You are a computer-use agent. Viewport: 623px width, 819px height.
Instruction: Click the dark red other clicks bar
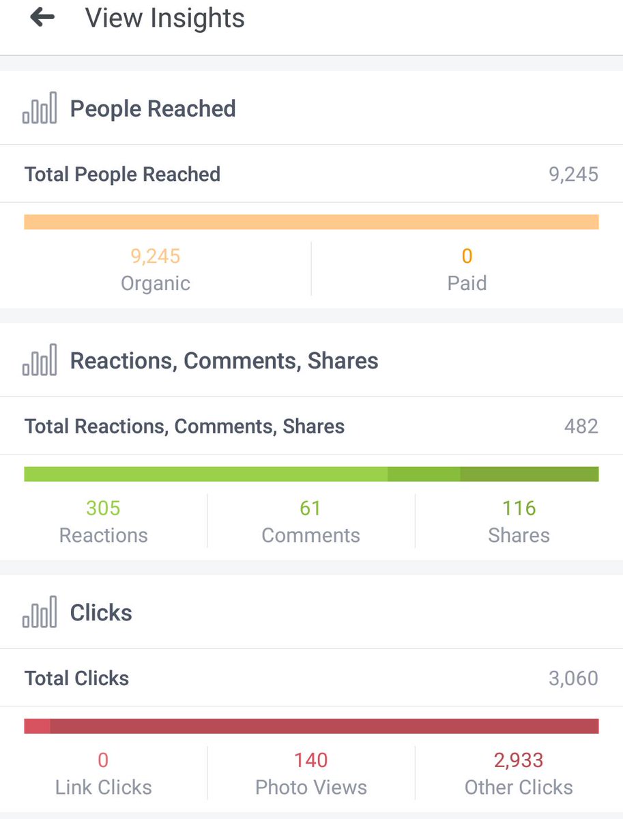pos(324,725)
